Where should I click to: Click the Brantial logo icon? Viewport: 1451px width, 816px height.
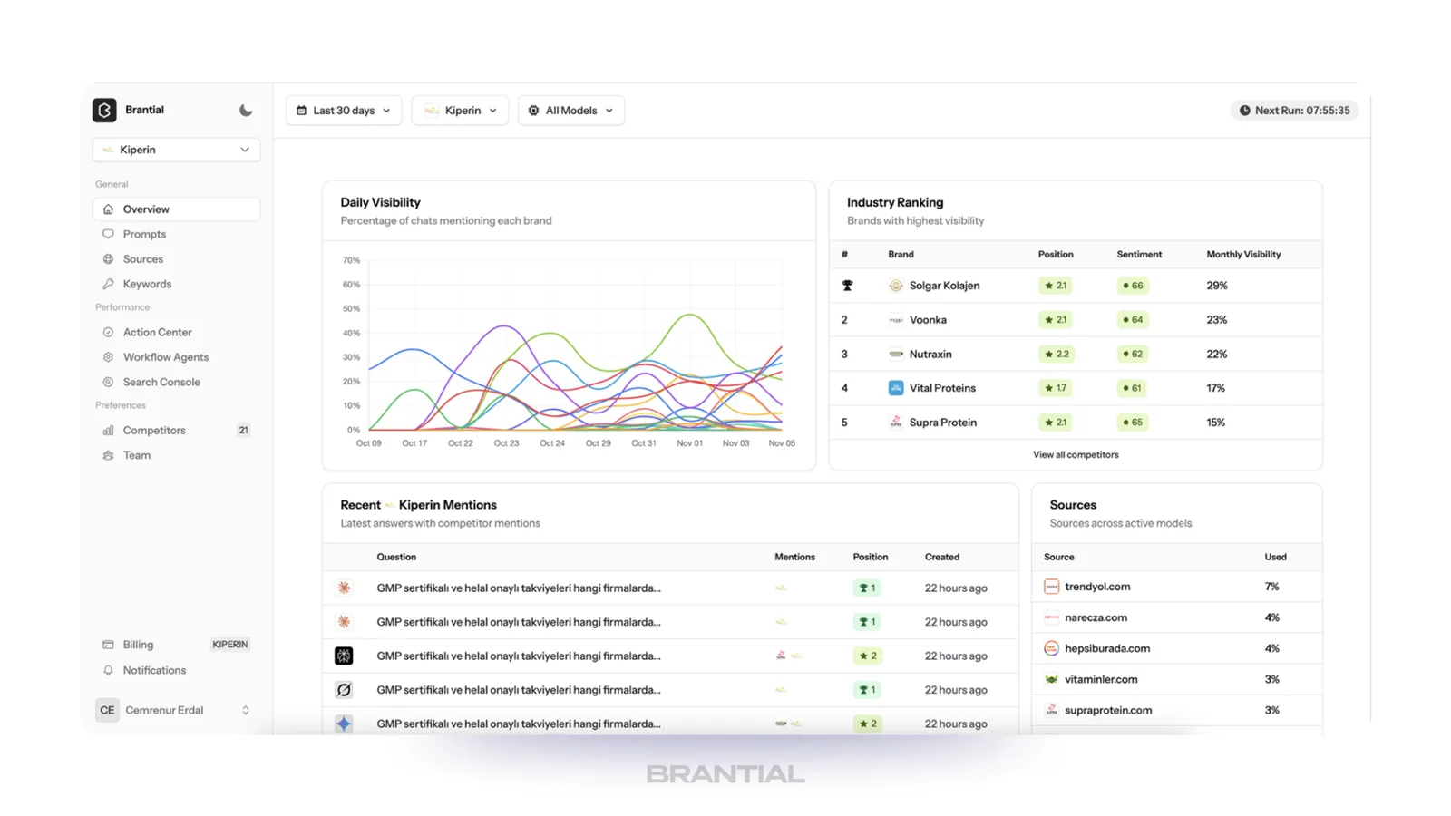point(104,110)
